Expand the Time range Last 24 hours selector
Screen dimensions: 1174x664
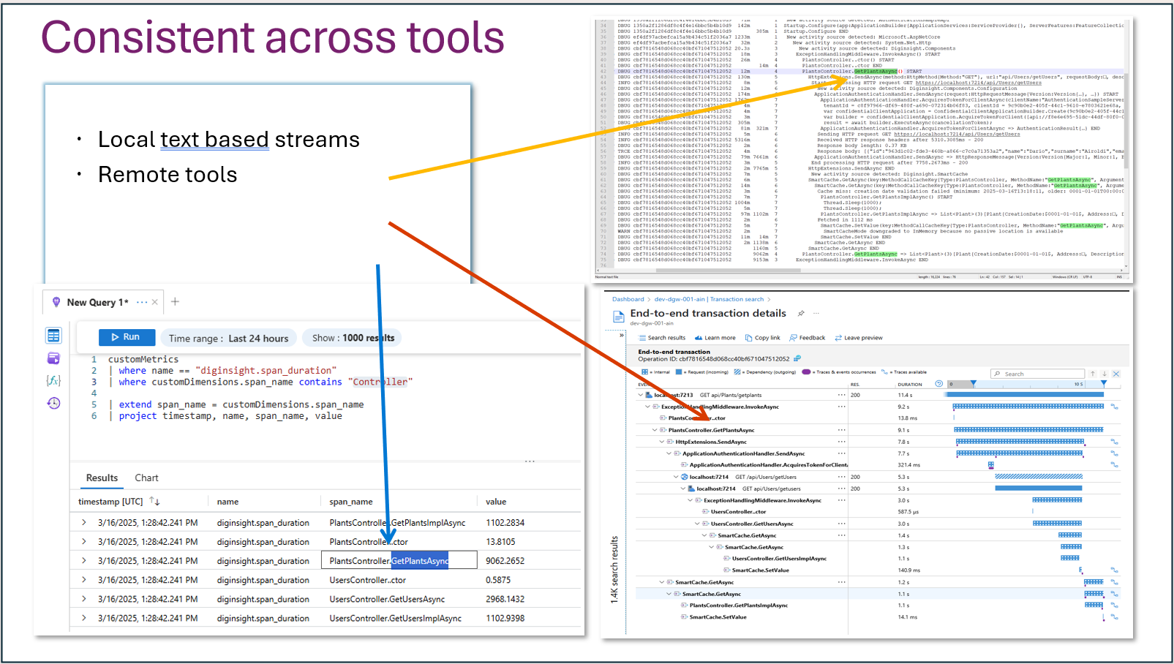(228, 338)
